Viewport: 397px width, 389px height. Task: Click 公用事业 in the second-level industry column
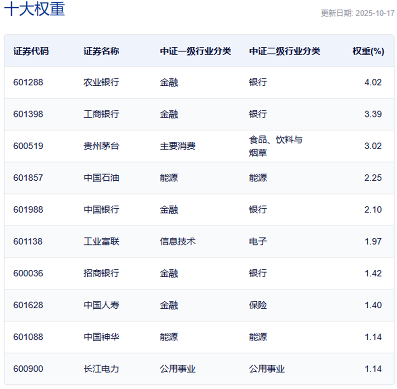[267, 369]
